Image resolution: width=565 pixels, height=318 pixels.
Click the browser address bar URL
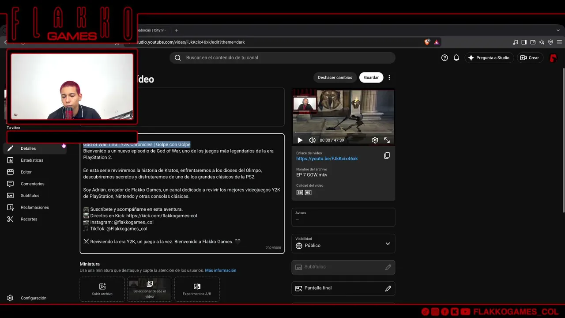click(190, 42)
